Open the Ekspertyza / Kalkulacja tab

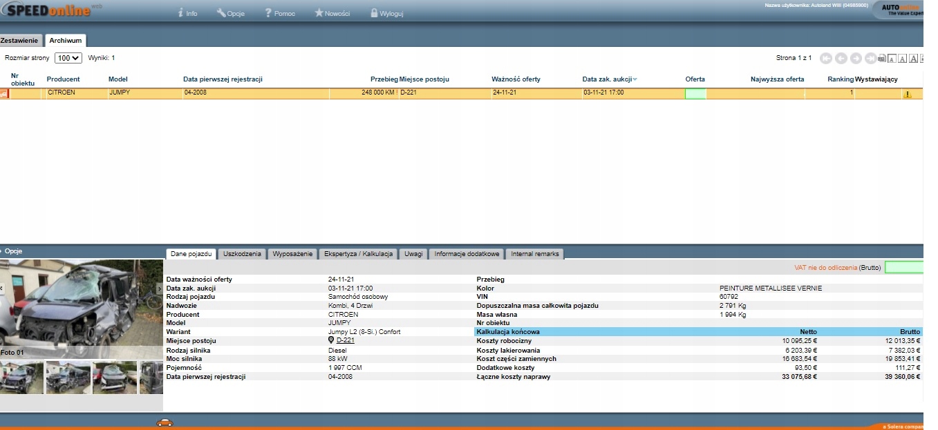(x=358, y=254)
